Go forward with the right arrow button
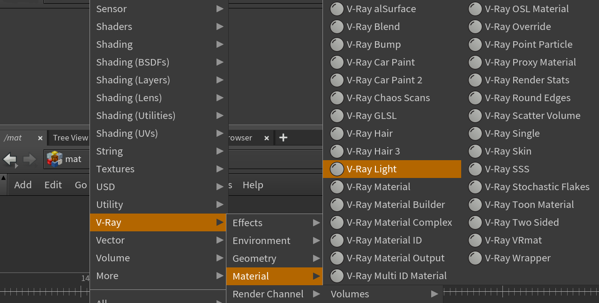This screenshot has height=303, width=599. tap(30, 160)
